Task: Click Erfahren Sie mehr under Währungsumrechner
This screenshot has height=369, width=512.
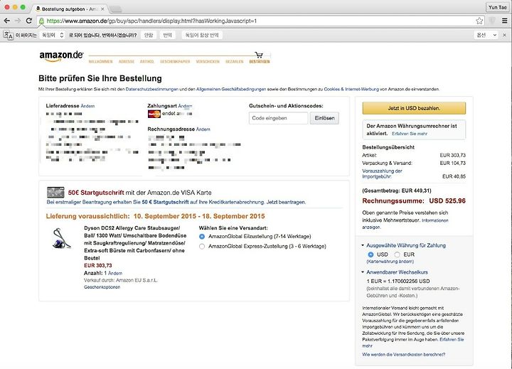Action: [x=410, y=134]
